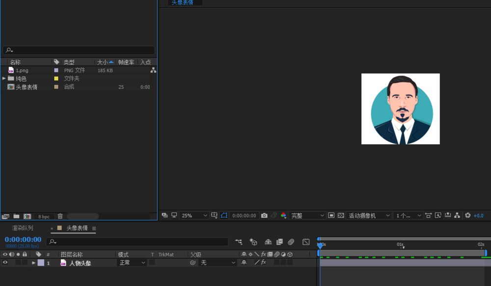The image size is (491, 286).
Task: Switch to the 渲染队列 tab
Action: click(x=23, y=228)
